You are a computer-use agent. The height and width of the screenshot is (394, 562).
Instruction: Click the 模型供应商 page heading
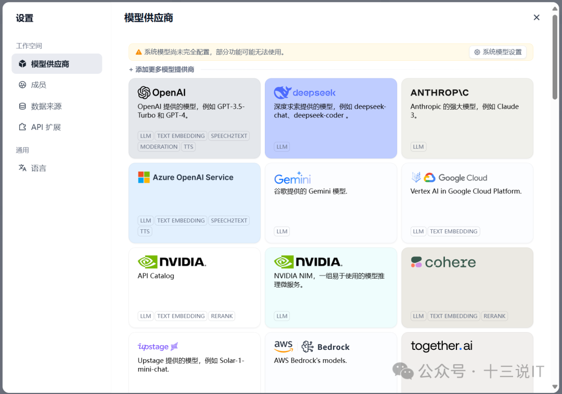[x=149, y=18]
